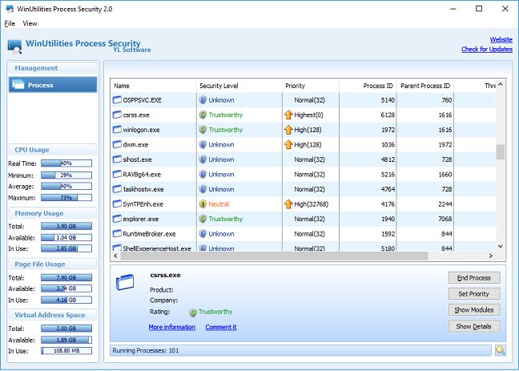Click the window icon of RAVBg64.exe

point(117,174)
